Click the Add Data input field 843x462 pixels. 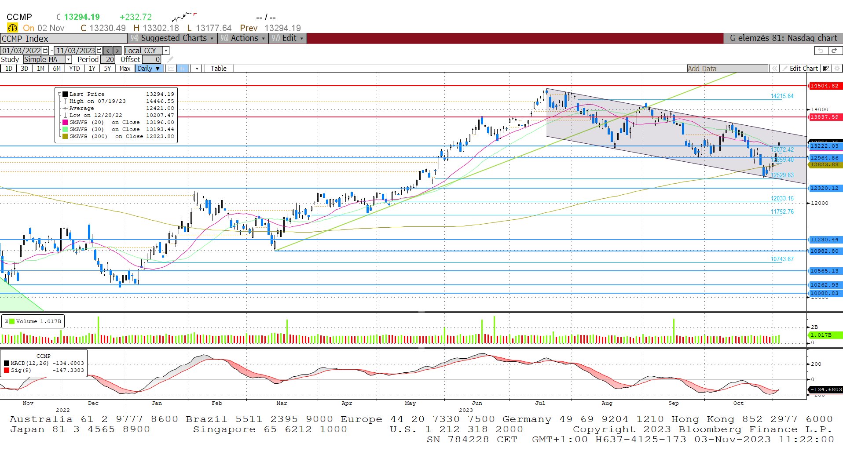click(728, 69)
